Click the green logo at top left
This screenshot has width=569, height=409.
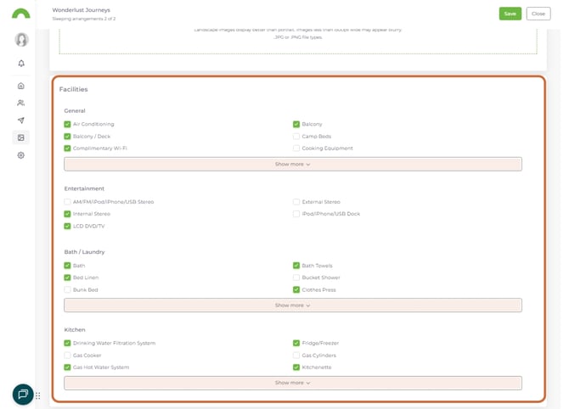21,14
